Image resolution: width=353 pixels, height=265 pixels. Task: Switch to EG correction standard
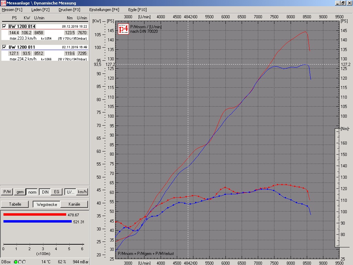pyautogui.click(x=57, y=192)
